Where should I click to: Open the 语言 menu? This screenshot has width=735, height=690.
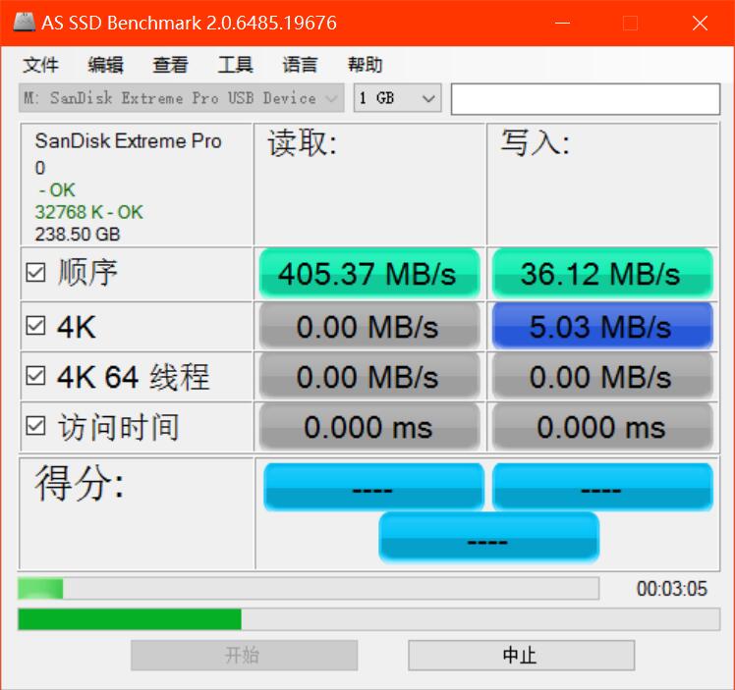(300, 65)
